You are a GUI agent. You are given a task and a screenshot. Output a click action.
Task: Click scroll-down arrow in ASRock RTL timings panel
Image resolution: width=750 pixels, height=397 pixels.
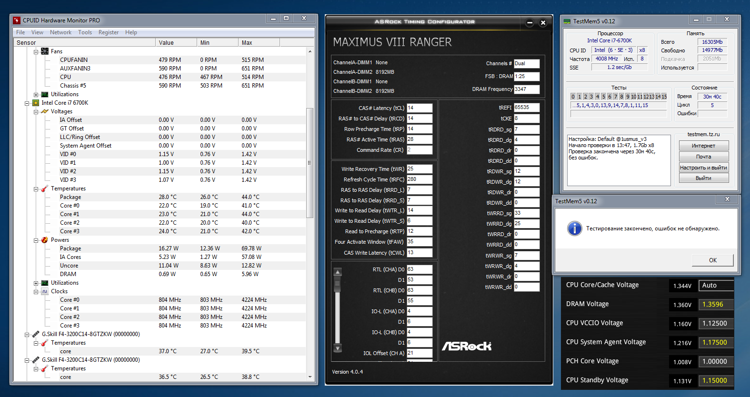click(x=338, y=348)
